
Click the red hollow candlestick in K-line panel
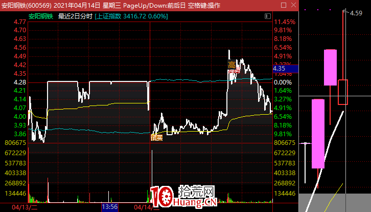[342, 92]
